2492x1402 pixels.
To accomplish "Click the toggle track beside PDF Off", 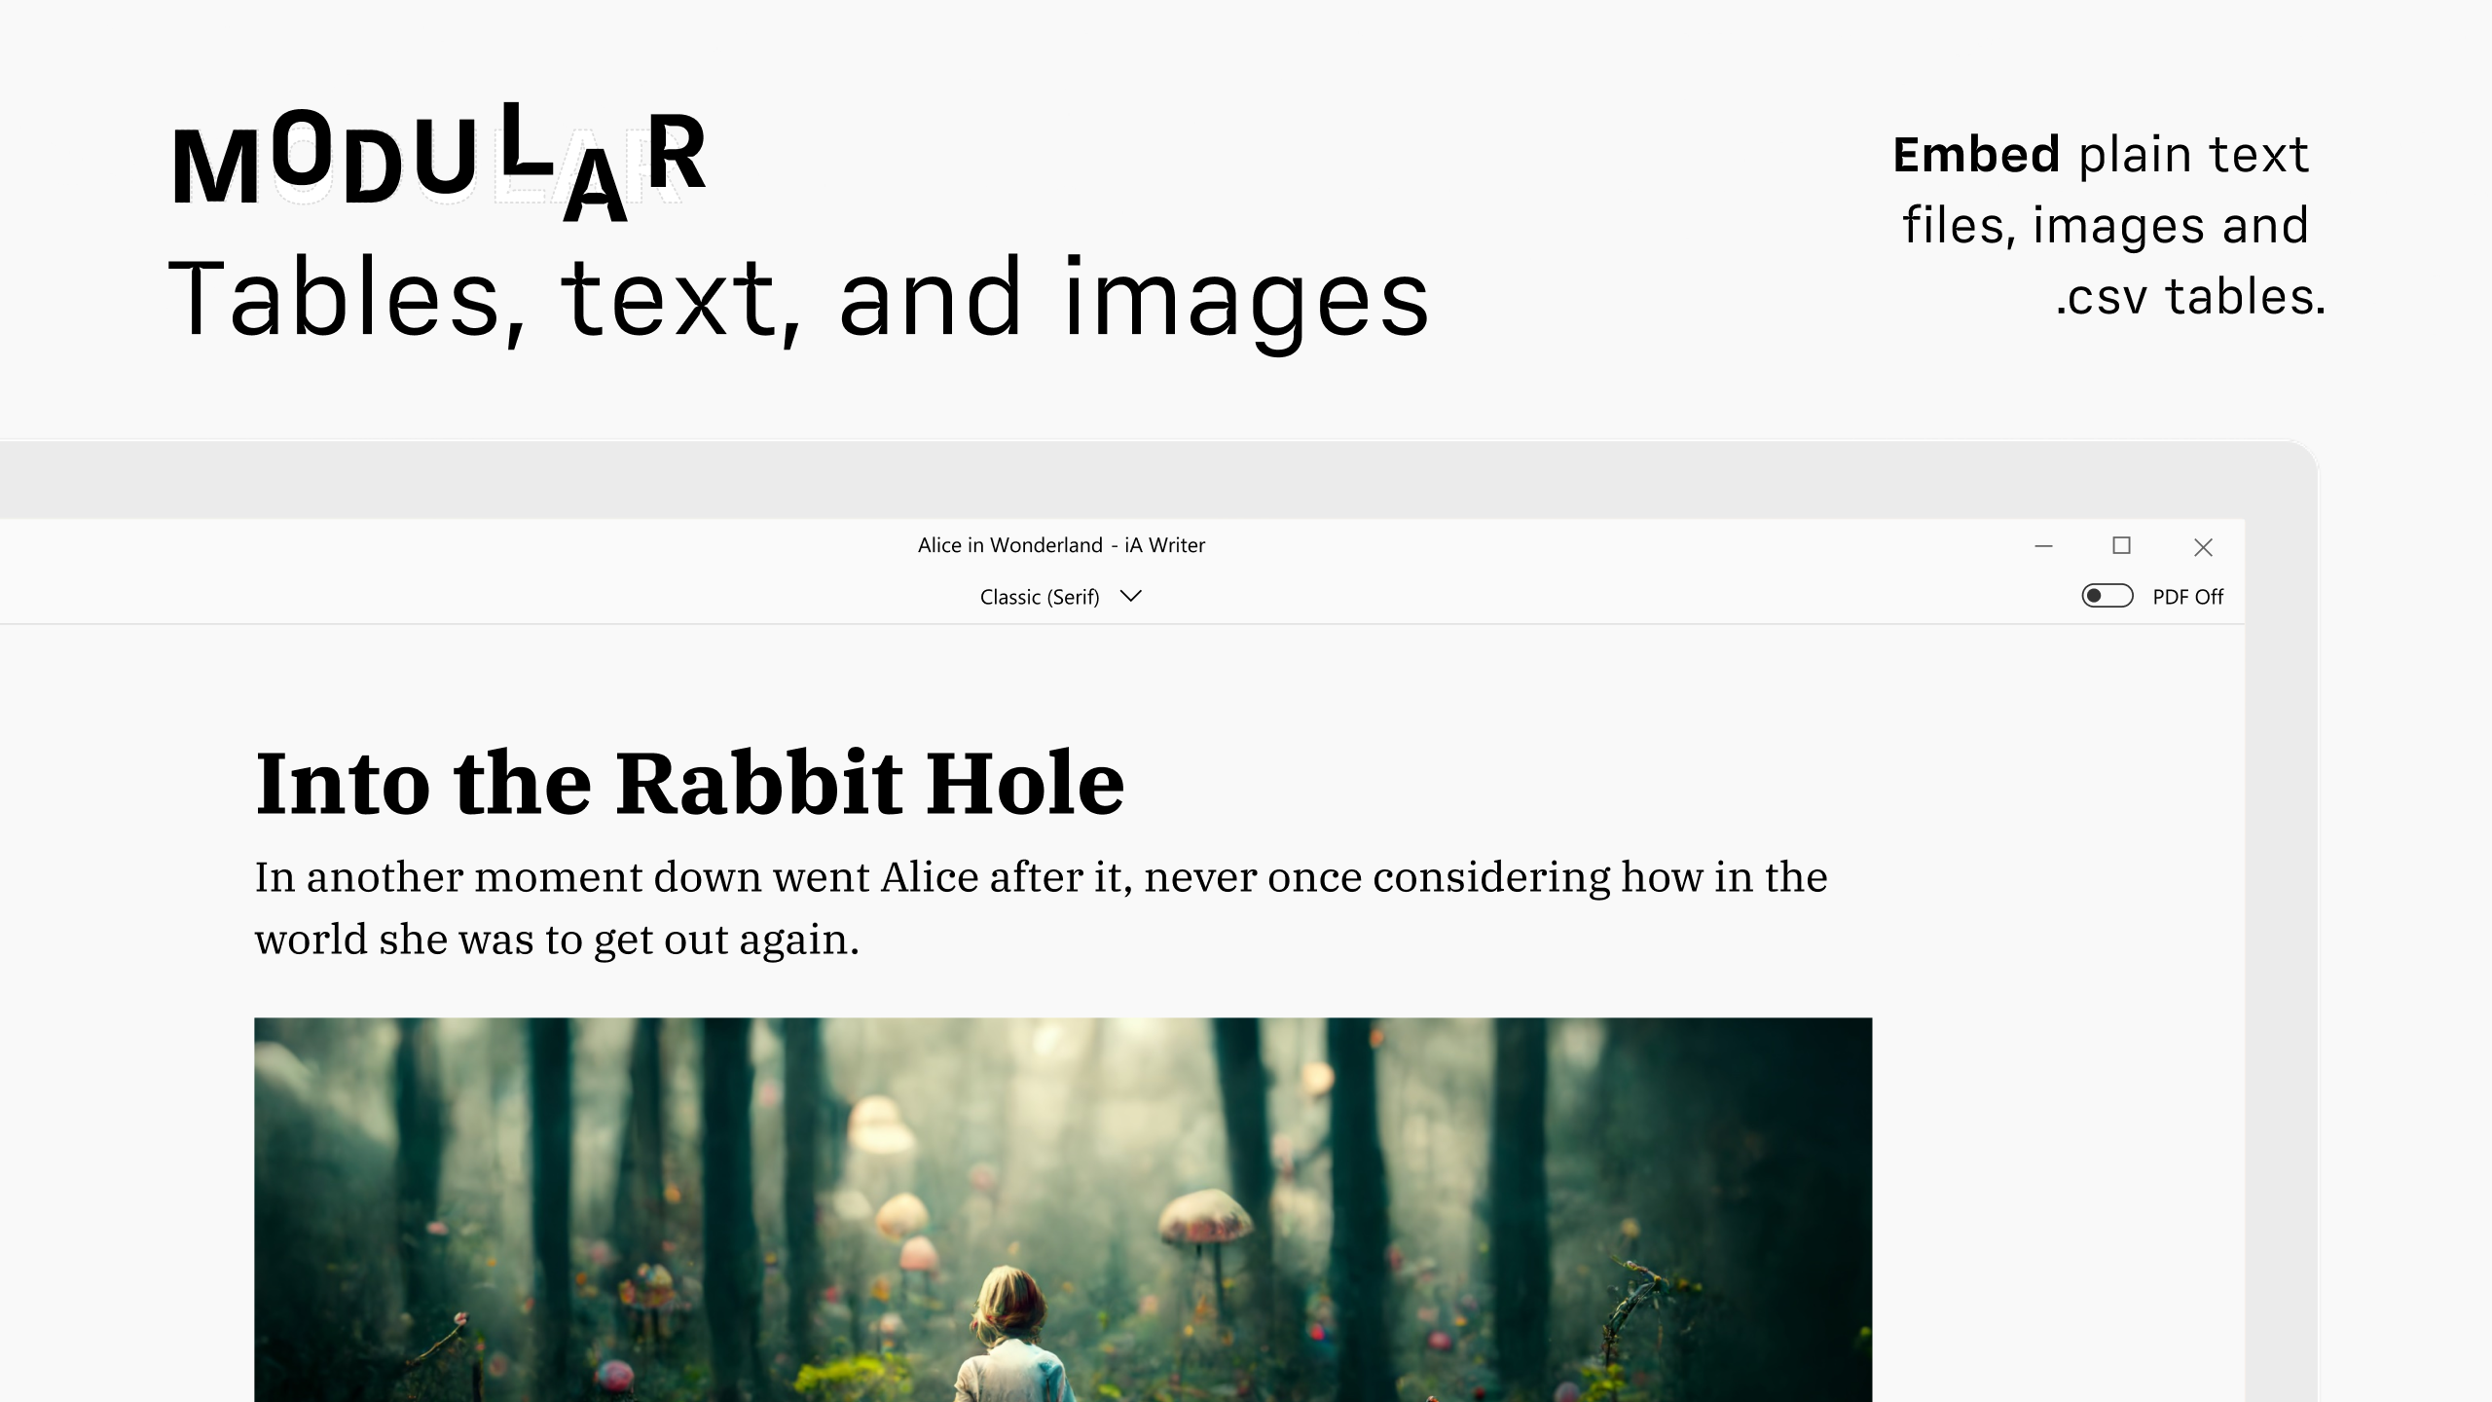I will click(2107, 596).
